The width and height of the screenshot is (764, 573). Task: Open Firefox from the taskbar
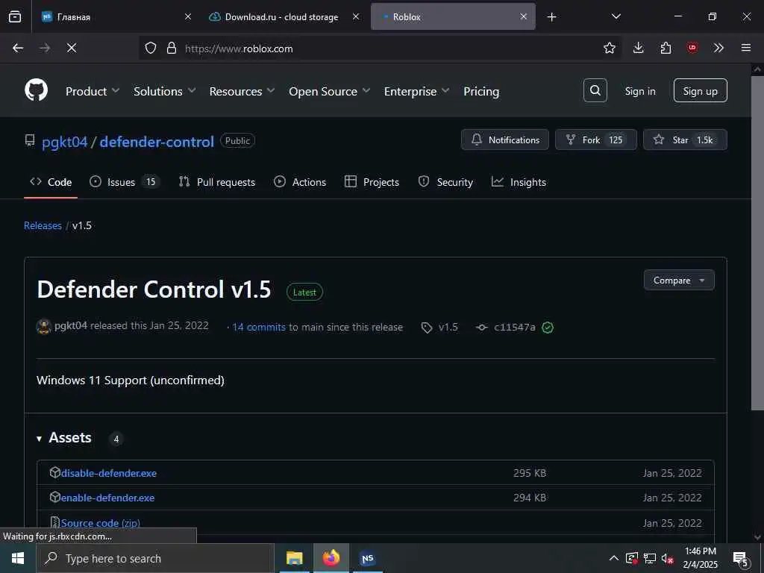tap(331, 558)
